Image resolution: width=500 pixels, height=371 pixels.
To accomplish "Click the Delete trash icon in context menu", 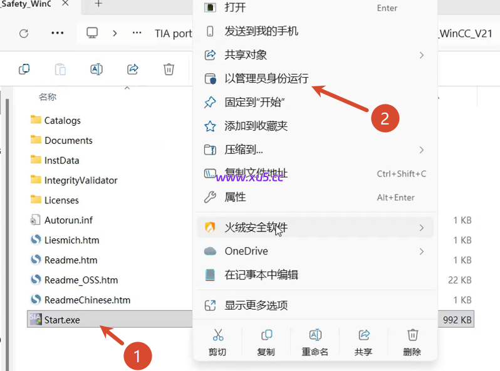I will pos(412,335).
